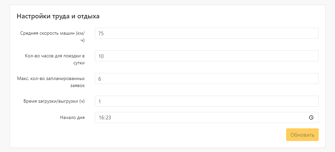Click the Начало дня label
The image size is (335, 152).
pos(73,117)
